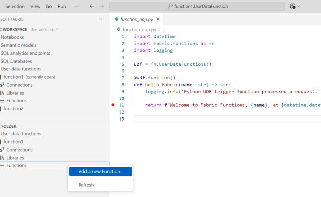Open the Selection menu

(x=15, y=6)
